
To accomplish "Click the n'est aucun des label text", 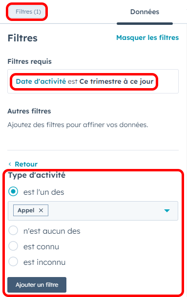I will pyautogui.click(x=52, y=231).
